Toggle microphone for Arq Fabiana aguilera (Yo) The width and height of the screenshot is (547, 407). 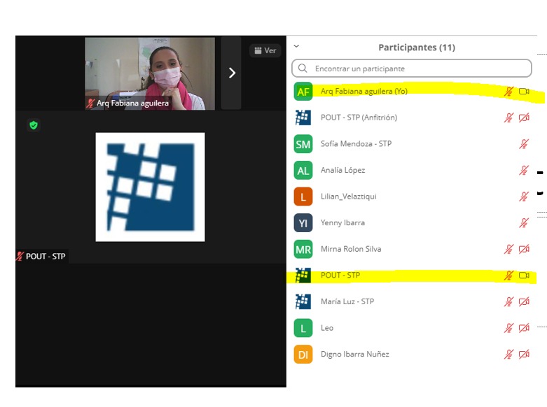click(x=508, y=92)
